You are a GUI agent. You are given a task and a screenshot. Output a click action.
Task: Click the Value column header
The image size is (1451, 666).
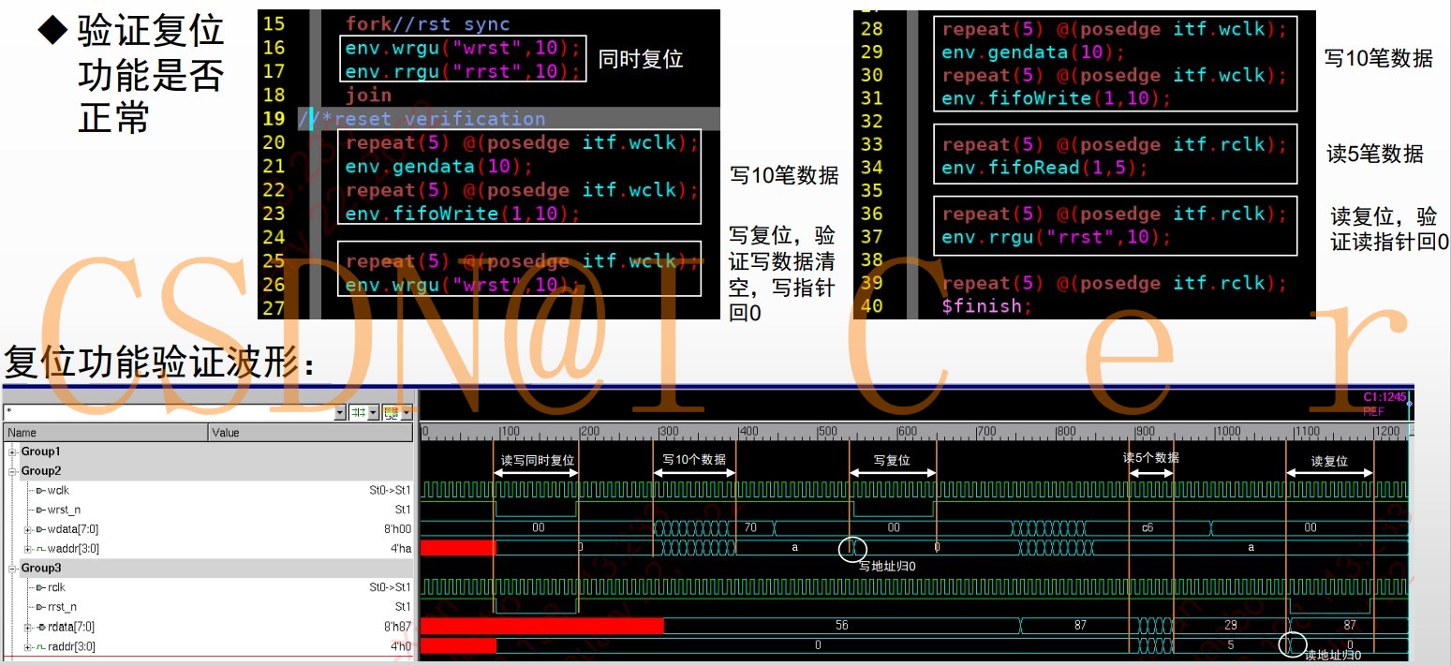click(311, 433)
